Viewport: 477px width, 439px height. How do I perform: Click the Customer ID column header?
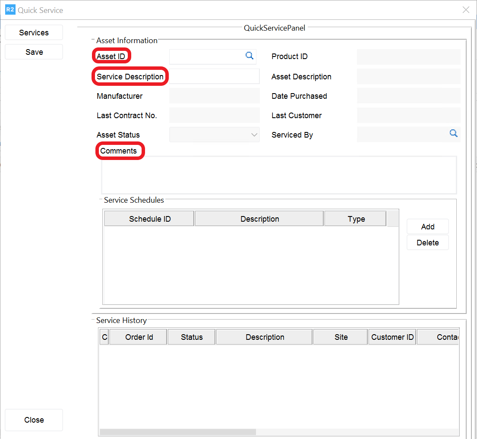(392, 337)
